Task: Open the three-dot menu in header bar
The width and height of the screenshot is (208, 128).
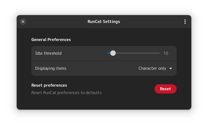Action: point(185,22)
